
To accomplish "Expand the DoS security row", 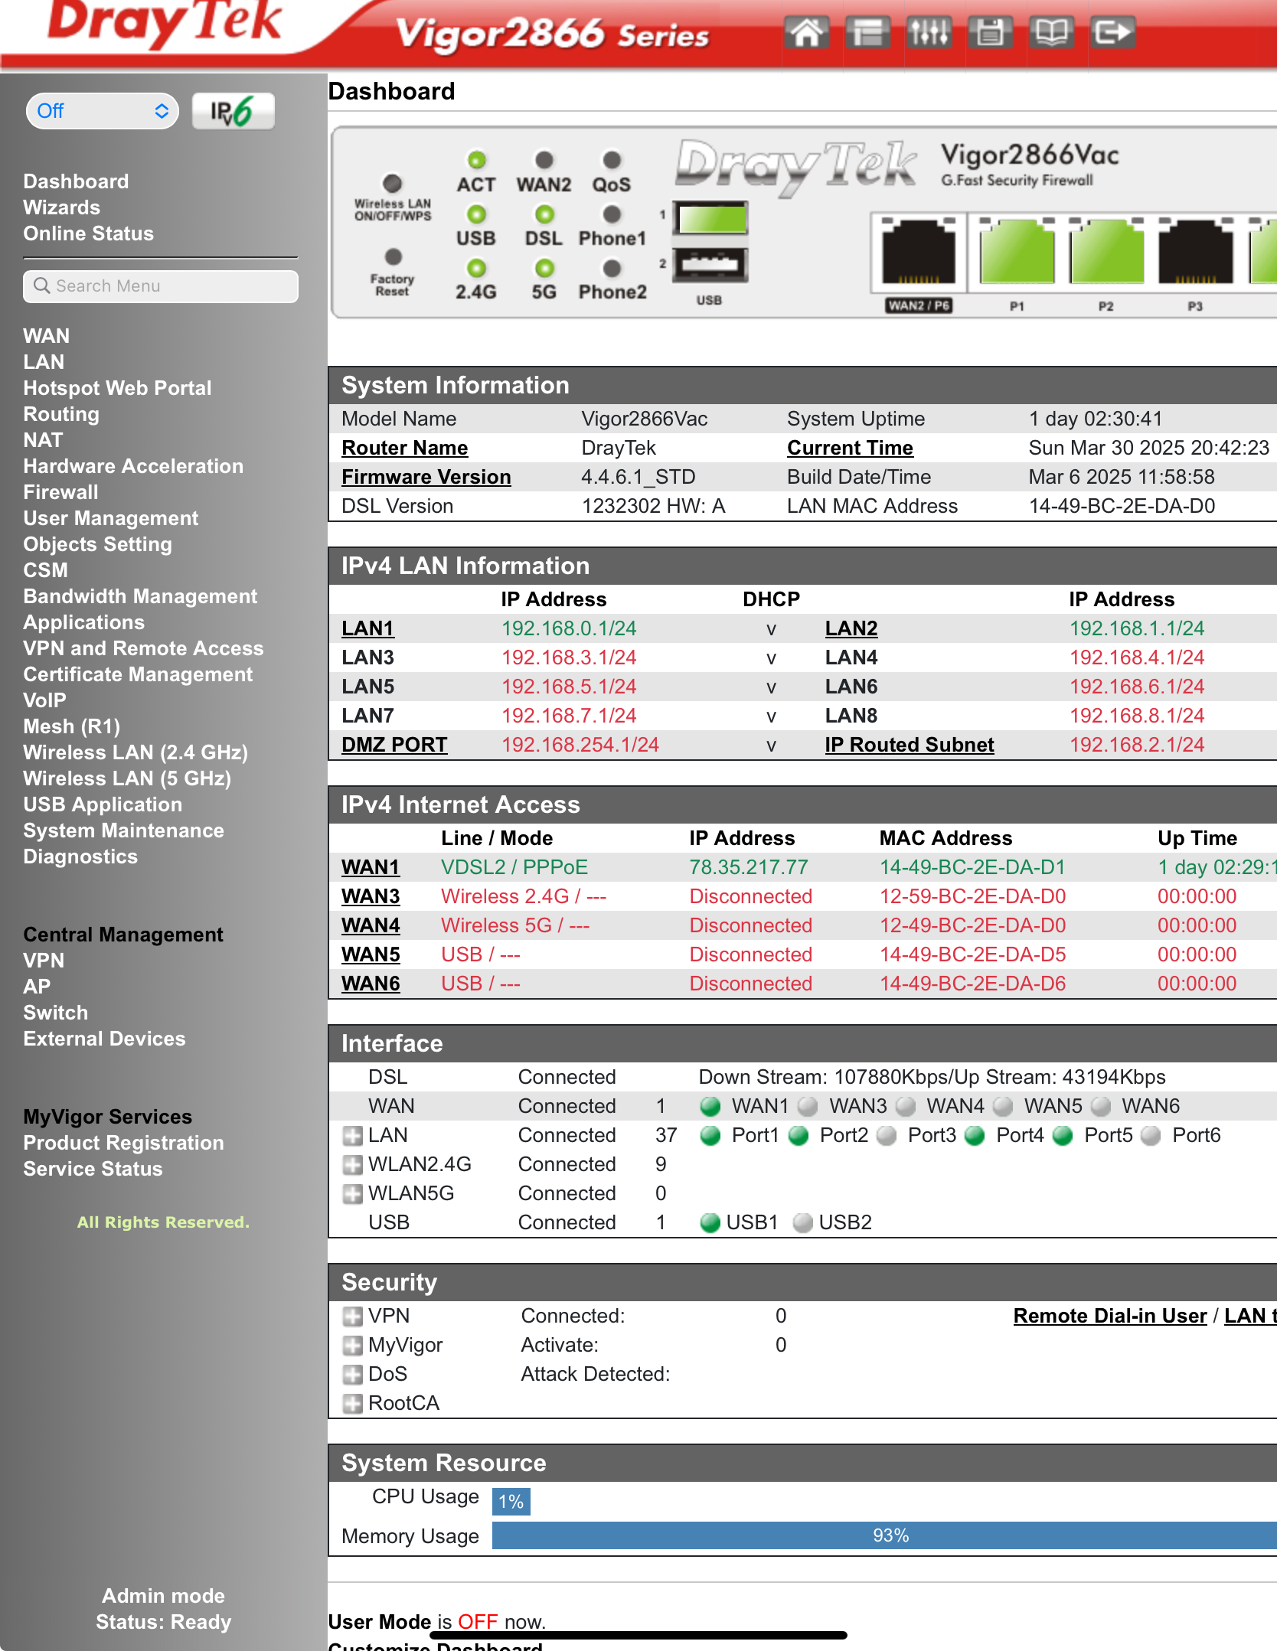I will point(352,1375).
